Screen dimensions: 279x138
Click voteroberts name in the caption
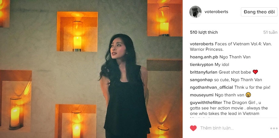click(202, 44)
